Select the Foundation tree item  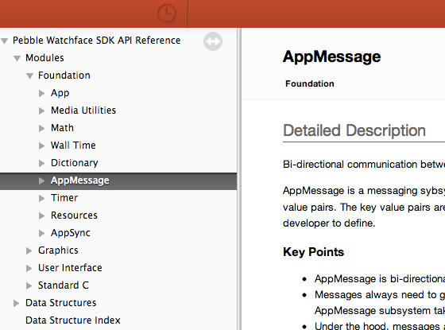(64, 76)
